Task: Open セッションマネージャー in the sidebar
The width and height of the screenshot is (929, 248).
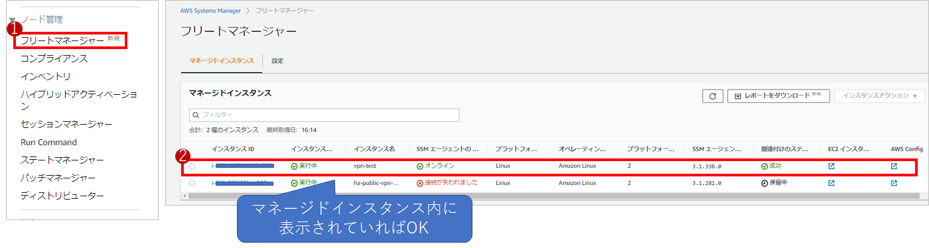Action: point(66,124)
